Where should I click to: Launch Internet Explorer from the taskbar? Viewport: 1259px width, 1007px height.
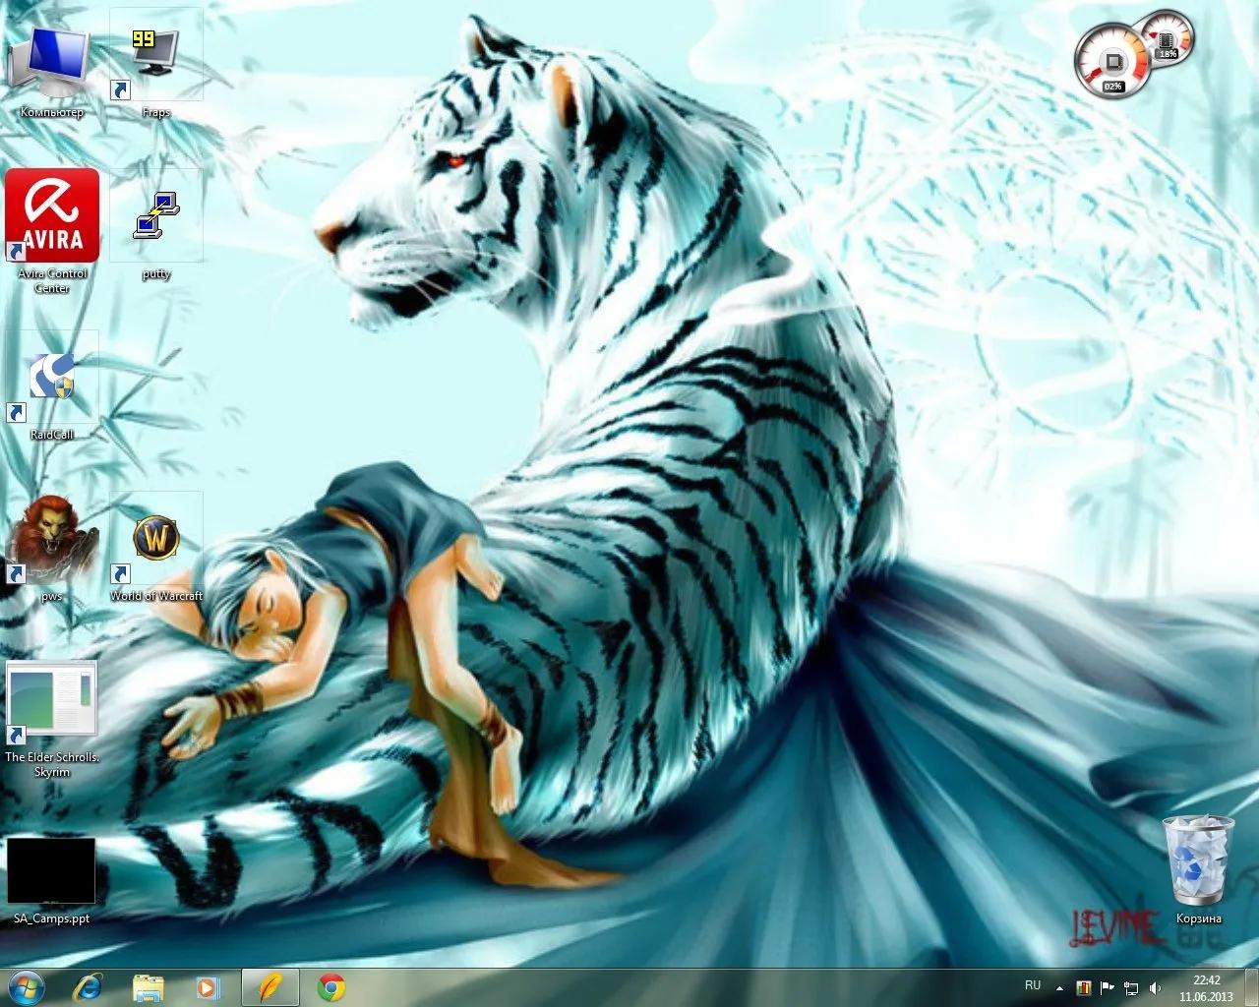(90, 986)
